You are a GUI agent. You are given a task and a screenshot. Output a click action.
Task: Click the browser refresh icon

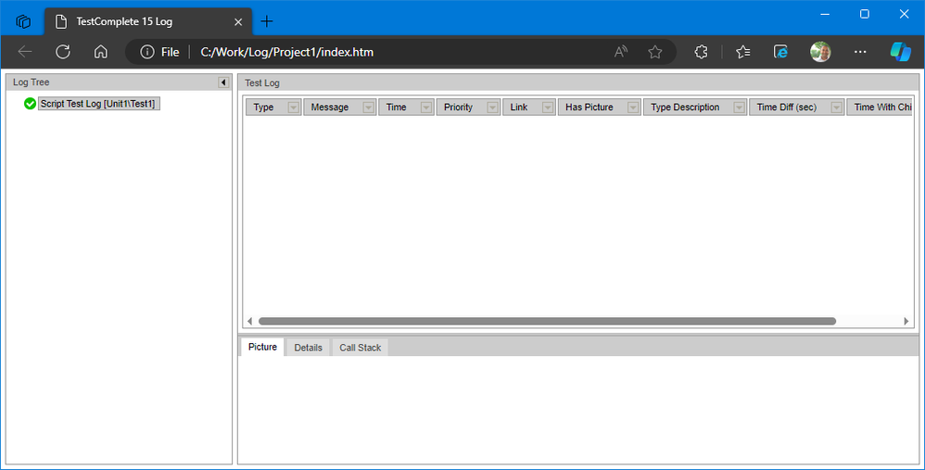point(63,52)
